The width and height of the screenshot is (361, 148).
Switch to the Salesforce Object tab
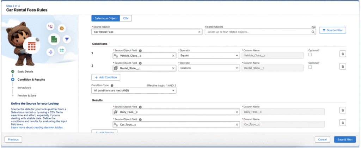pyautogui.click(x=106, y=18)
